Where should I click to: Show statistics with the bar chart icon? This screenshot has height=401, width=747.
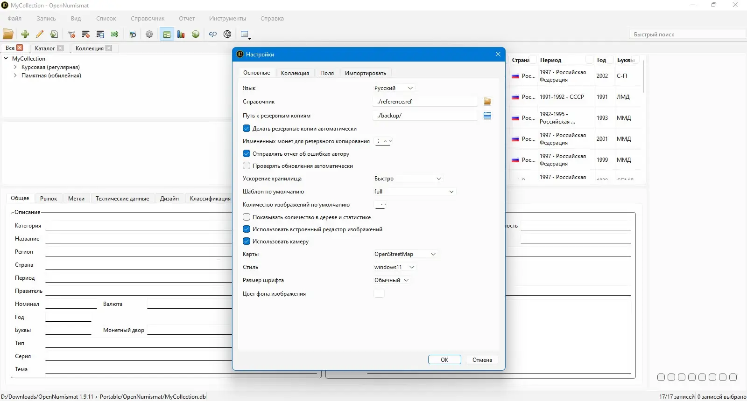click(181, 34)
